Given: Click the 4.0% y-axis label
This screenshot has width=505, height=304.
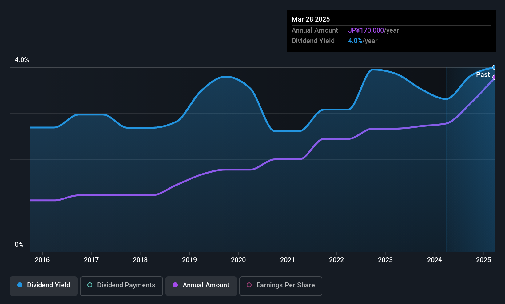Looking at the screenshot, I should 22,60.
